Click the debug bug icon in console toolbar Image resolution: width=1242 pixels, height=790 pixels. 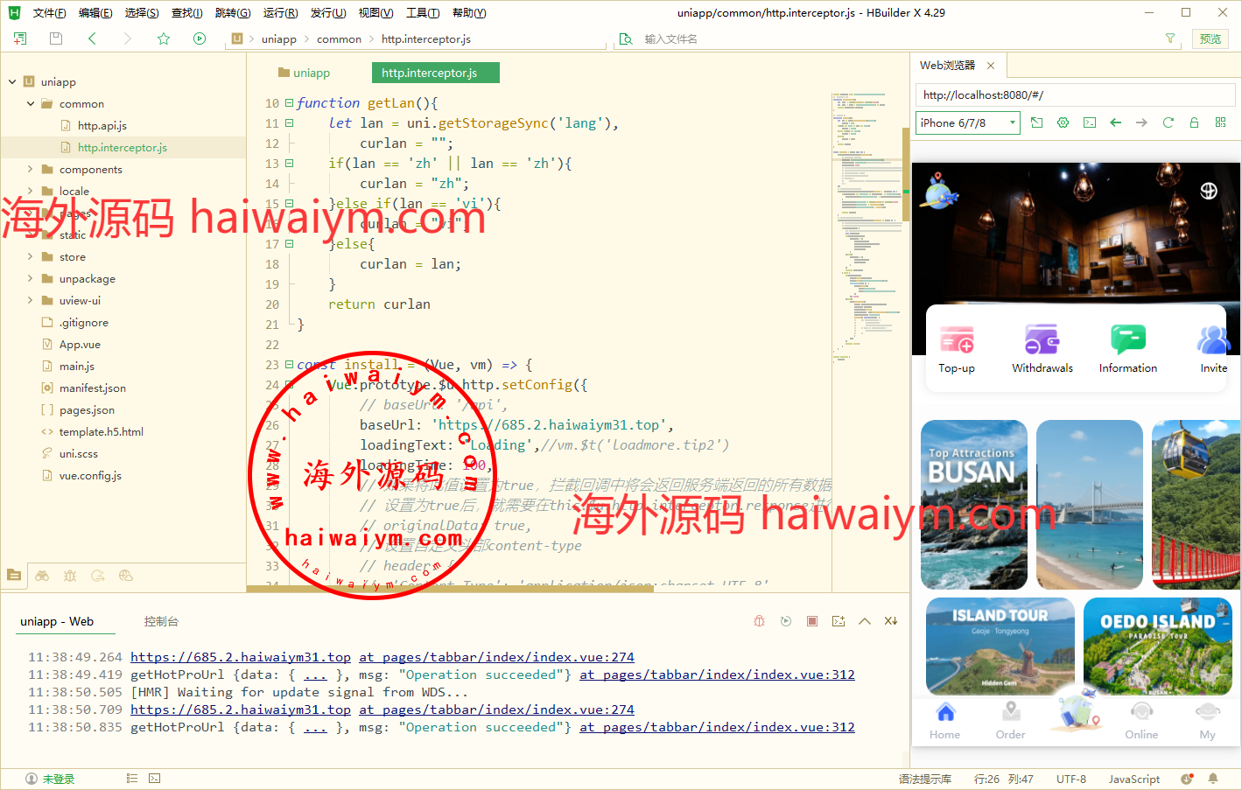pyautogui.click(x=759, y=621)
